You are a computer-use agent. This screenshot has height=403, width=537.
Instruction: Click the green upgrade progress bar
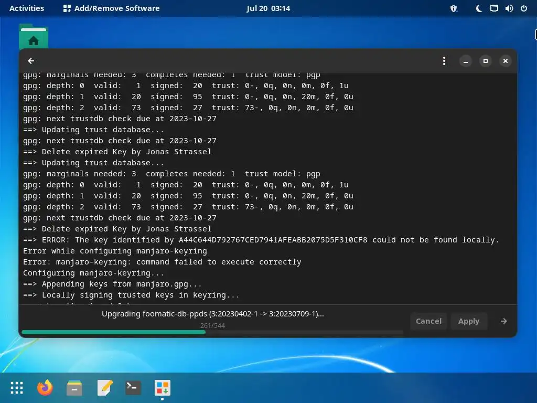point(212,332)
